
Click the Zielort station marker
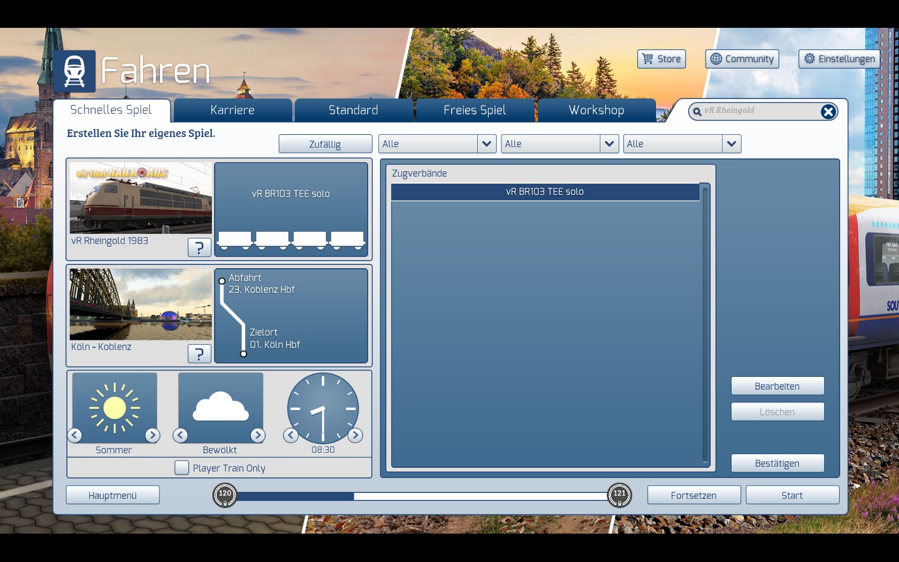point(243,354)
